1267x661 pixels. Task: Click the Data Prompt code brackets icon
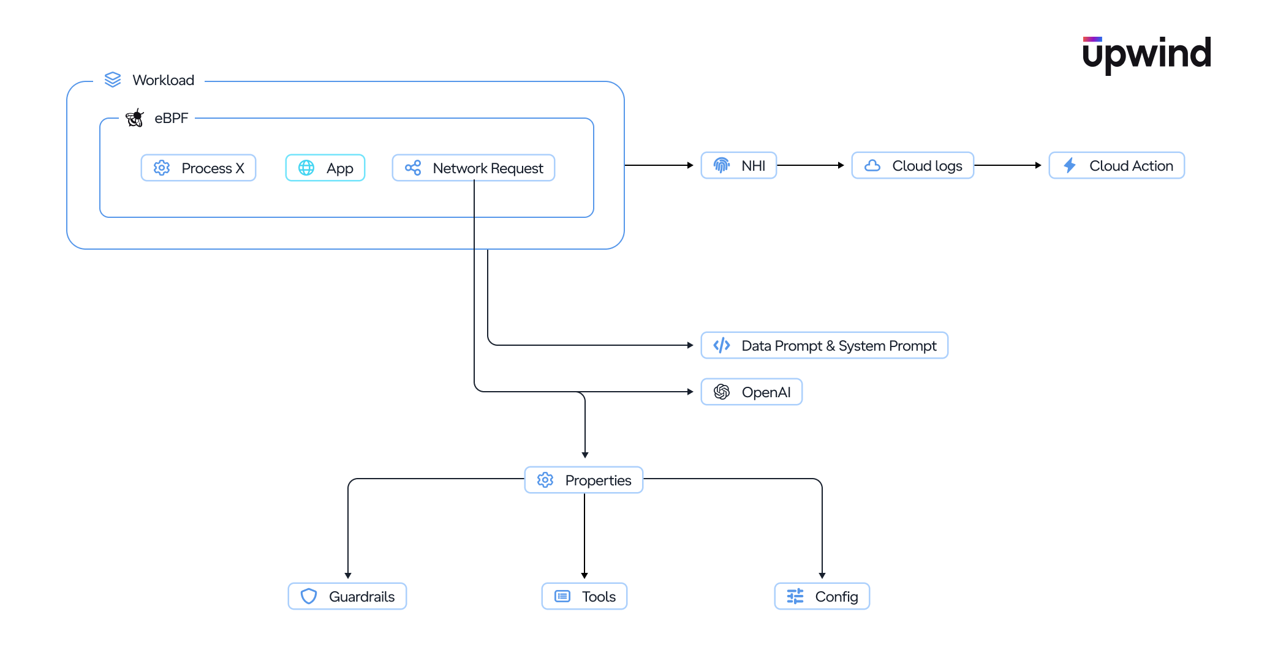[x=722, y=345]
